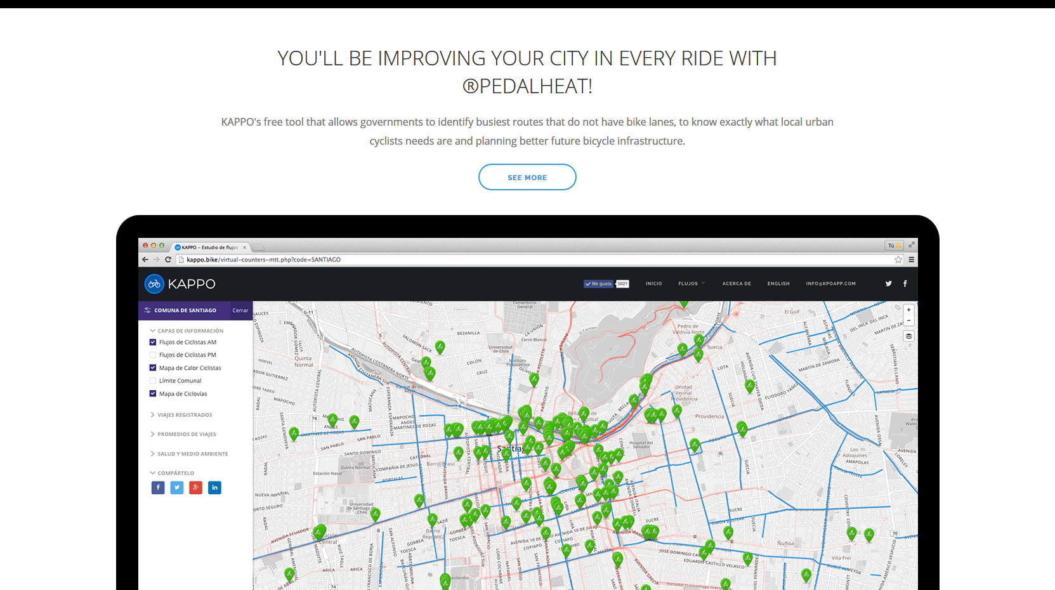Click Cerrar to close the sidebar
Image resolution: width=1055 pixels, height=590 pixels.
240,310
